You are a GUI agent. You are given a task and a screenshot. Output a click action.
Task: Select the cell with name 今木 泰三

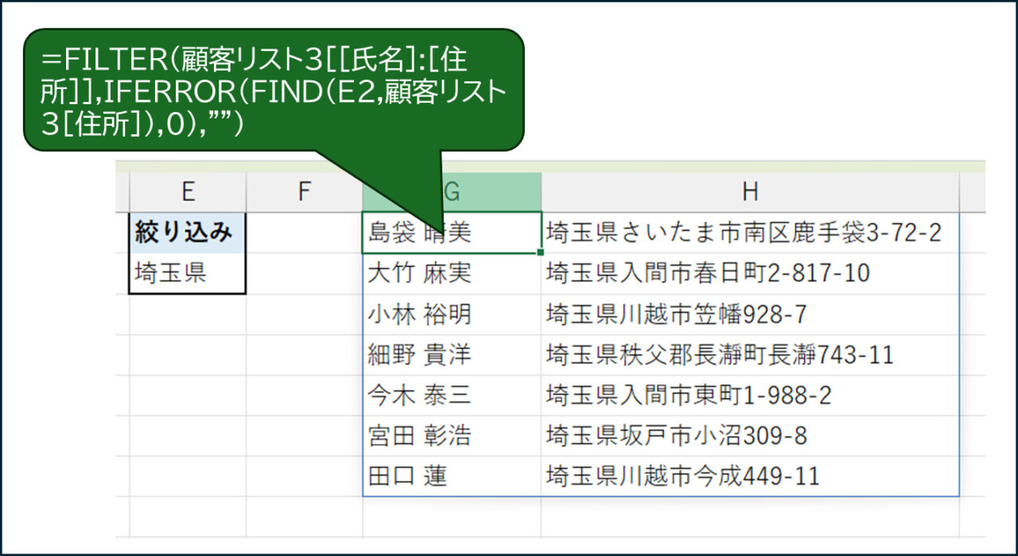point(452,395)
